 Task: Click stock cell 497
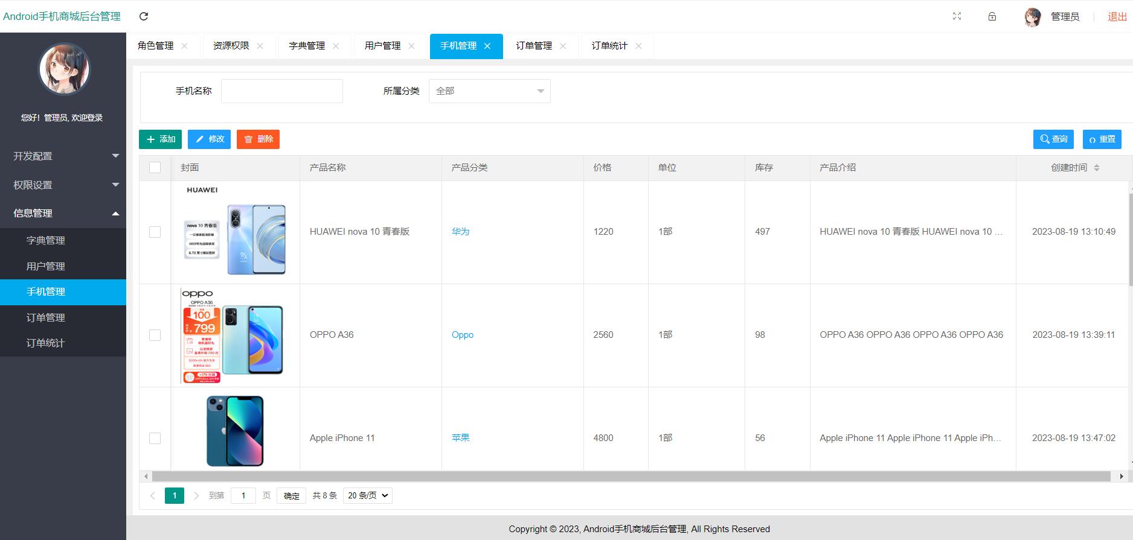[762, 232]
